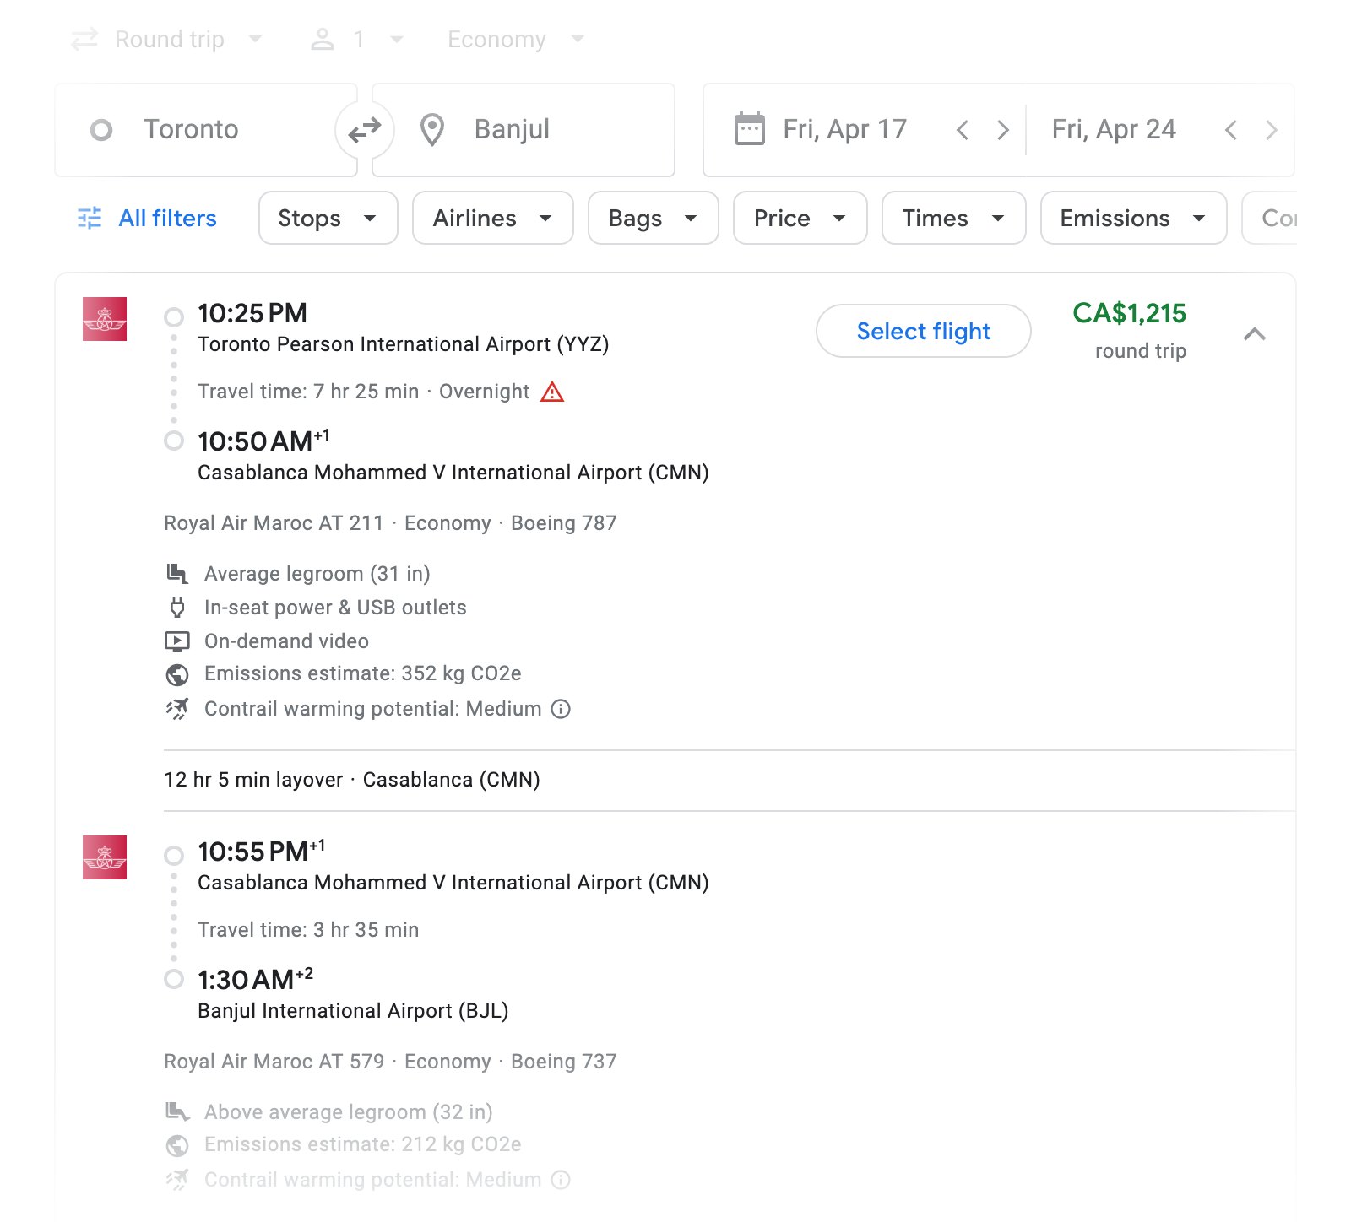This screenshot has height=1222, width=1351.
Task: Open the Stops filter dropdown
Action: point(328,219)
